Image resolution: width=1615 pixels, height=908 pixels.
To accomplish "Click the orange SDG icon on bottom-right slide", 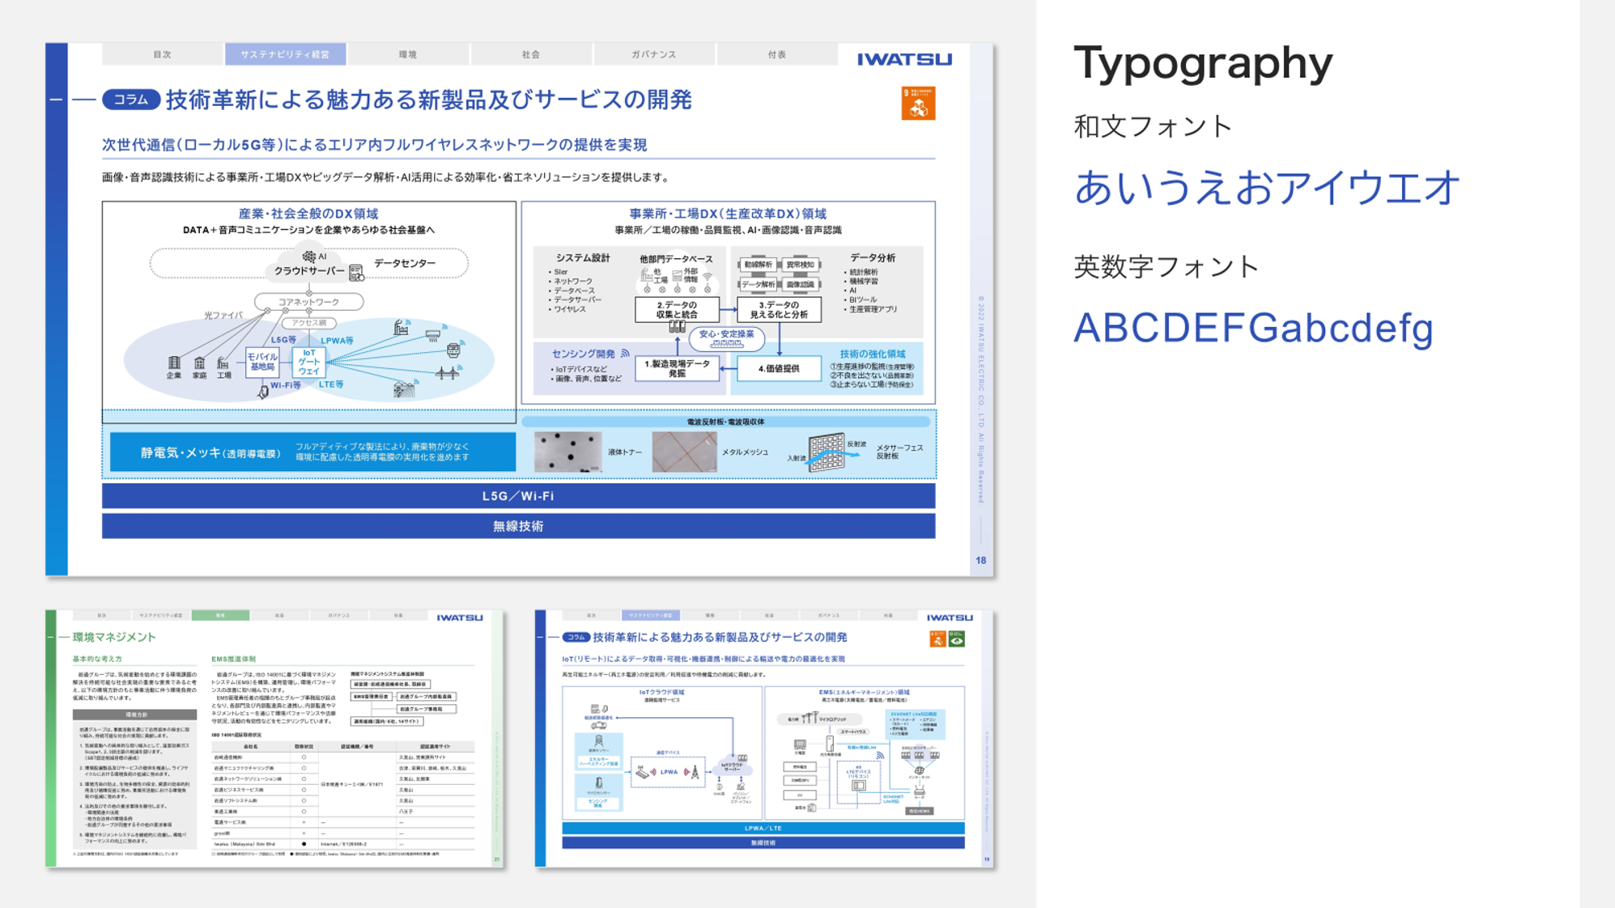I will pyautogui.click(x=937, y=639).
